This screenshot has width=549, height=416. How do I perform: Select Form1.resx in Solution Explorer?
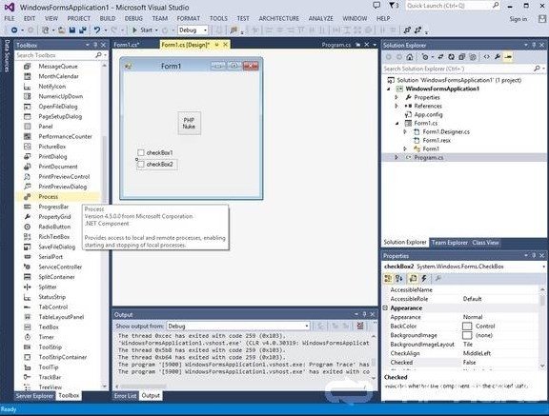[437, 141]
